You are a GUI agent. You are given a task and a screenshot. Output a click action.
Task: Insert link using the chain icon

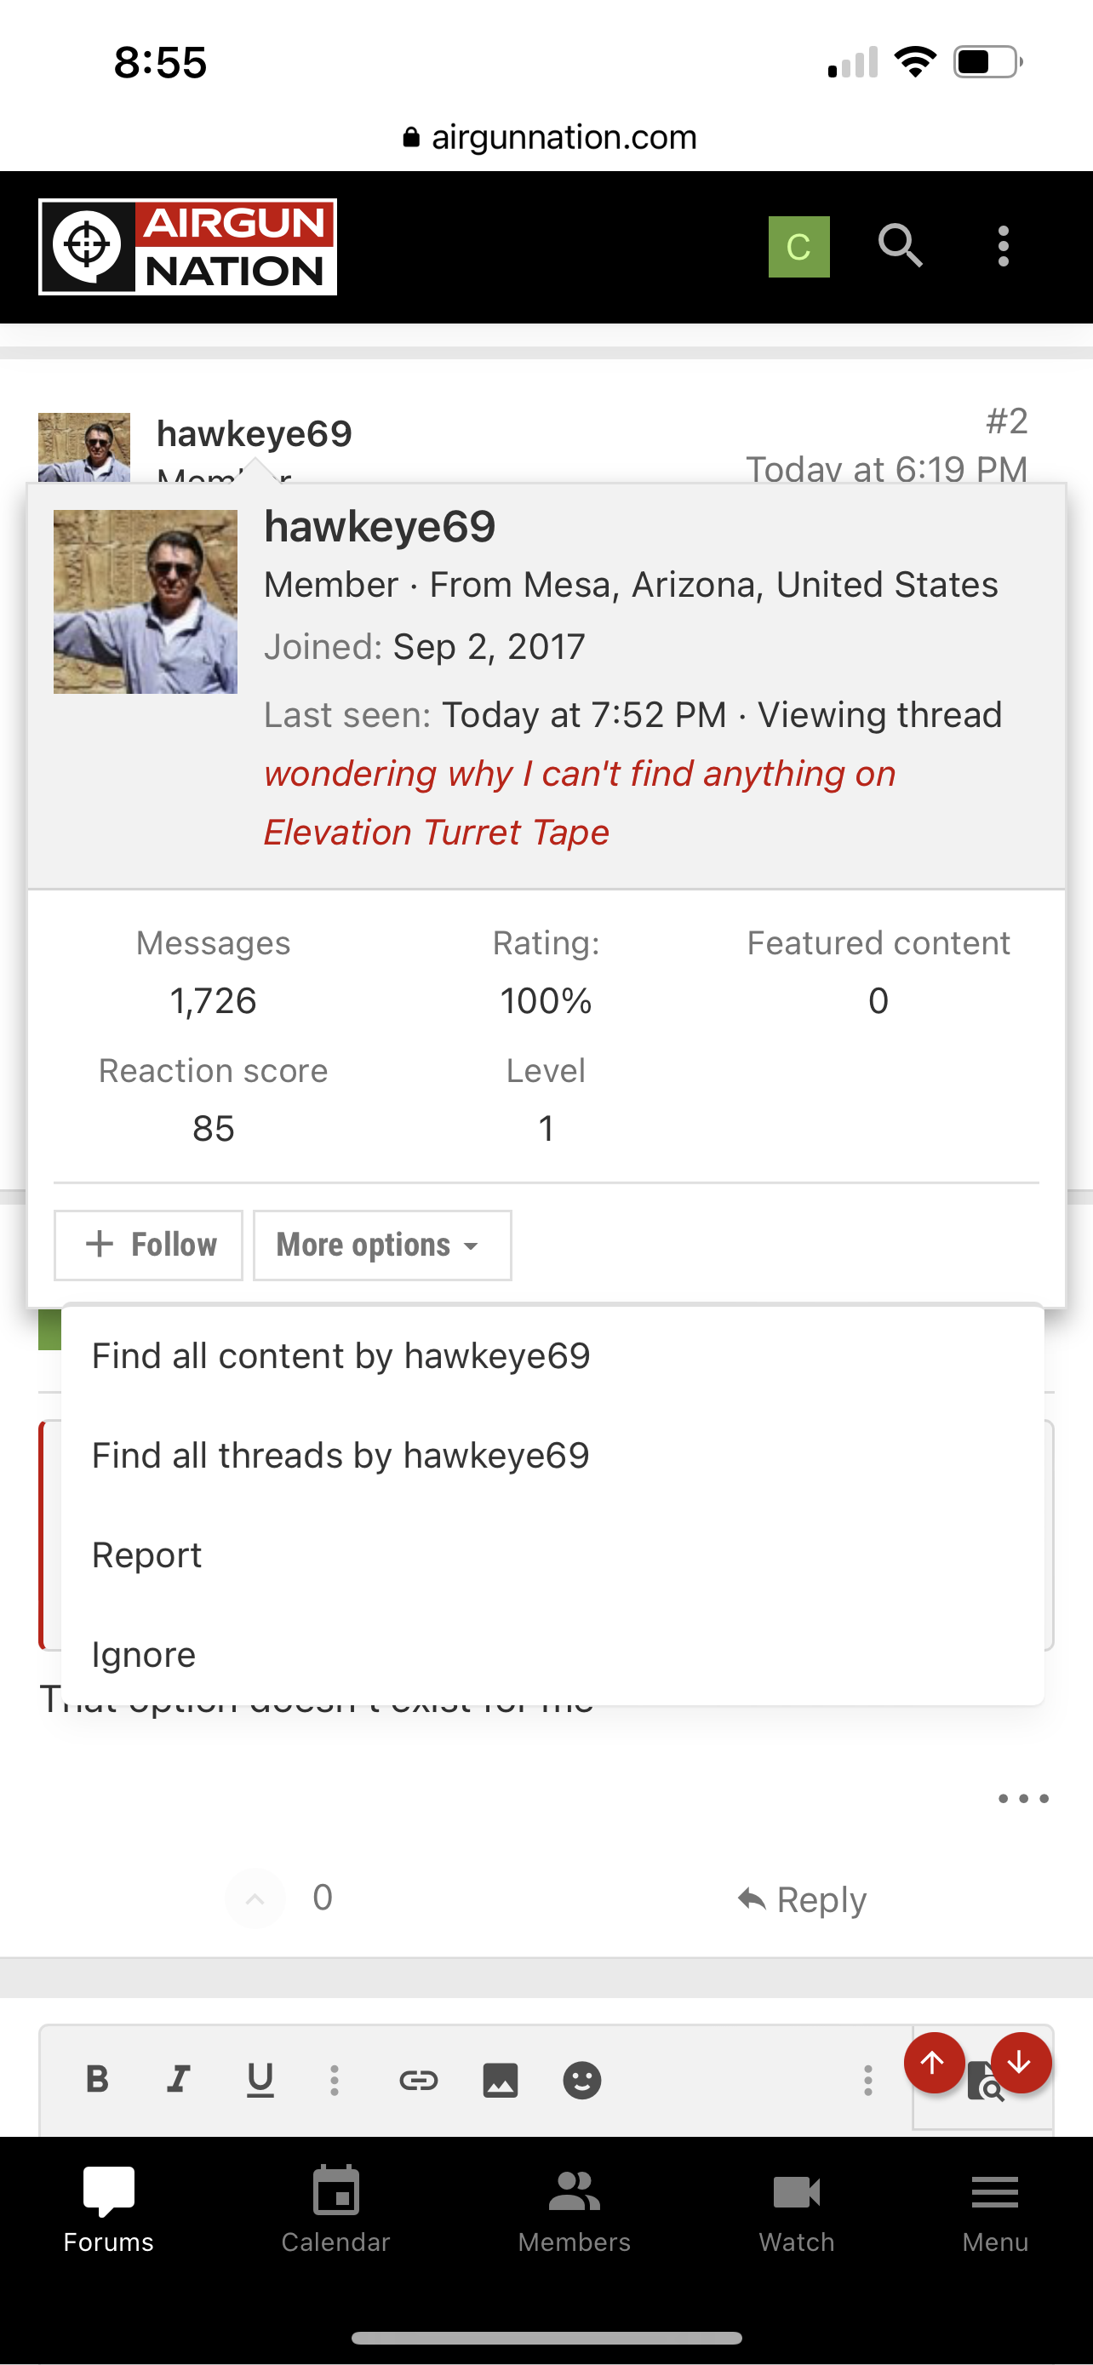[x=419, y=2081]
